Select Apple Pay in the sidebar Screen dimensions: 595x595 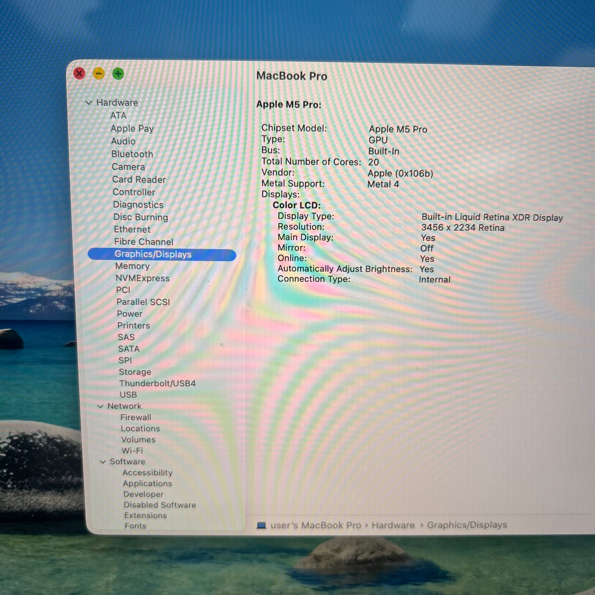(x=132, y=128)
